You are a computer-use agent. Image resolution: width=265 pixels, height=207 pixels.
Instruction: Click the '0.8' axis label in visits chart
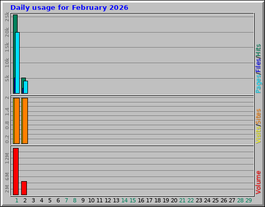[x=7, y=125]
